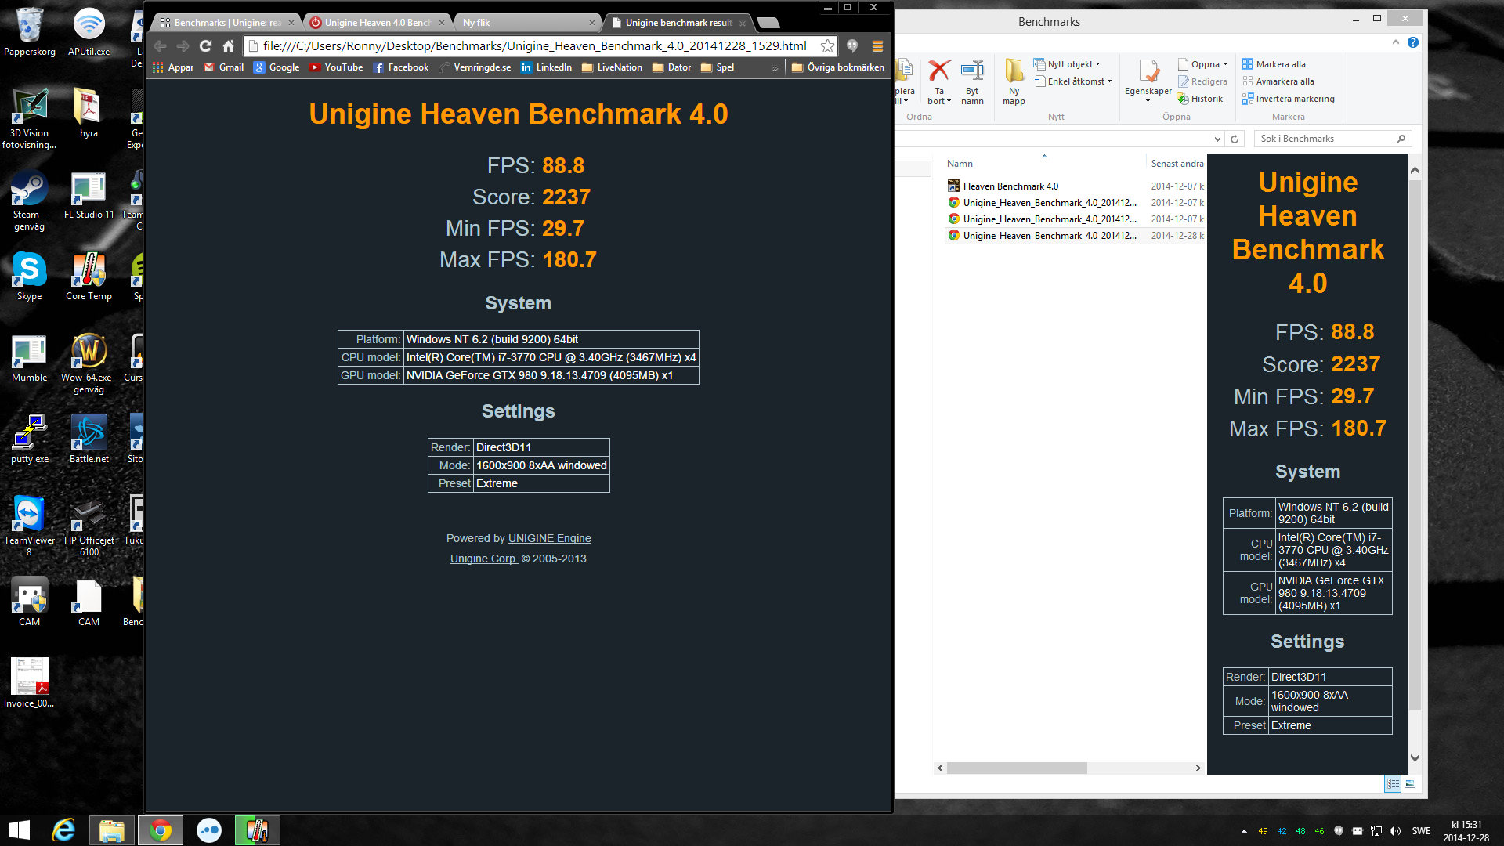Switch to Ny flik tab
1504x846 pixels.
tap(525, 23)
